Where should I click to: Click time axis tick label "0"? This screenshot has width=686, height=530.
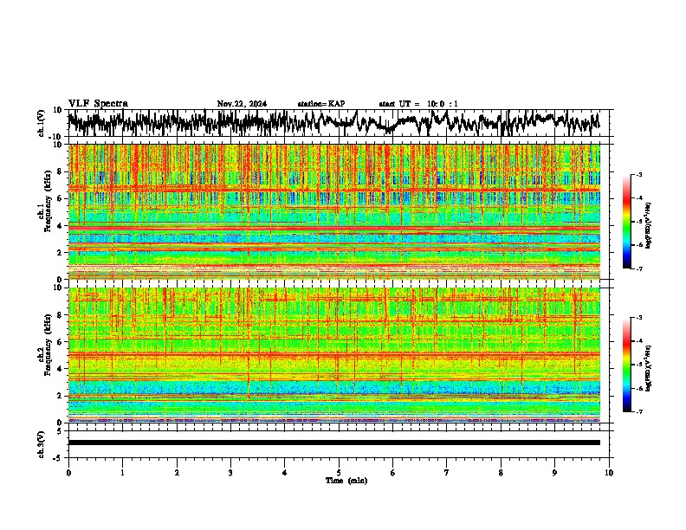[x=68, y=473]
